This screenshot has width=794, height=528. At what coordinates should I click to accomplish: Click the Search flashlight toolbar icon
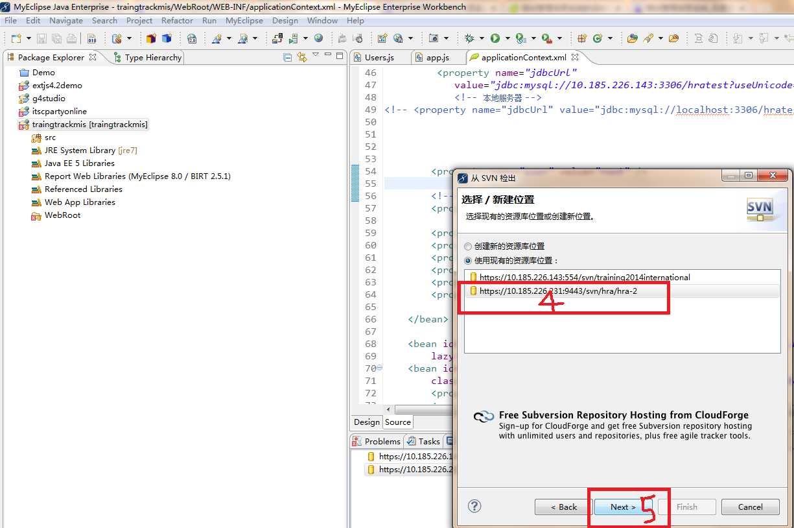(648, 38)
